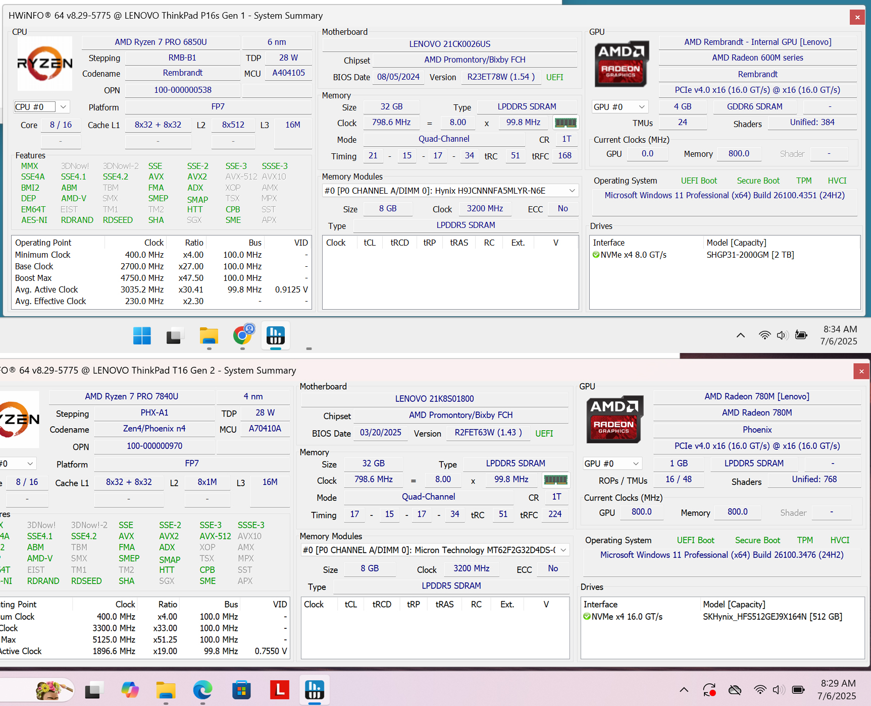This screenshot has height=706, width=871.
Task: Open Windows Start menu in upper taskbar
Action: pyautogui.click(x=142, y=335)
